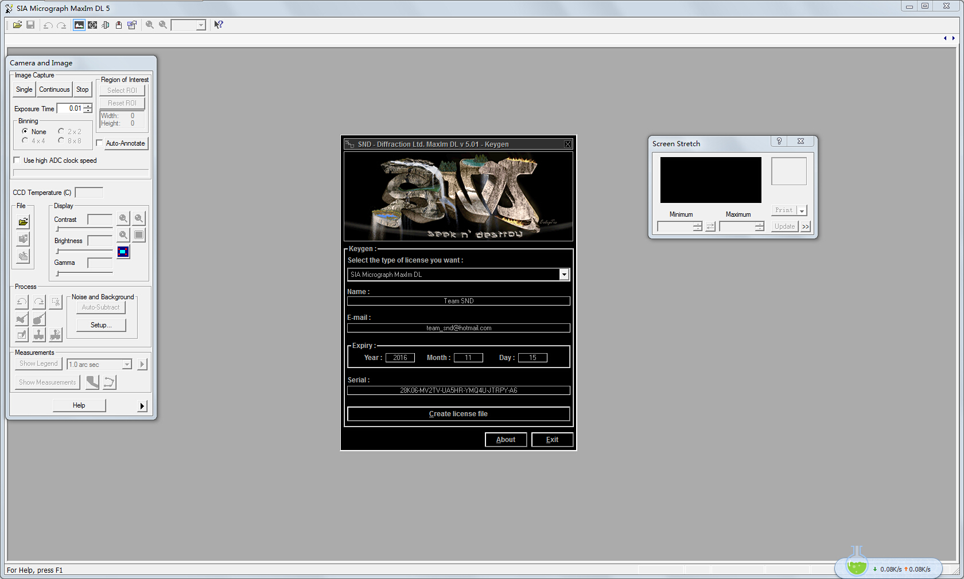The image size is (964, 579).
Task: Click the telescope-shaped toolbar icon
Action: [x=106, y=25]
